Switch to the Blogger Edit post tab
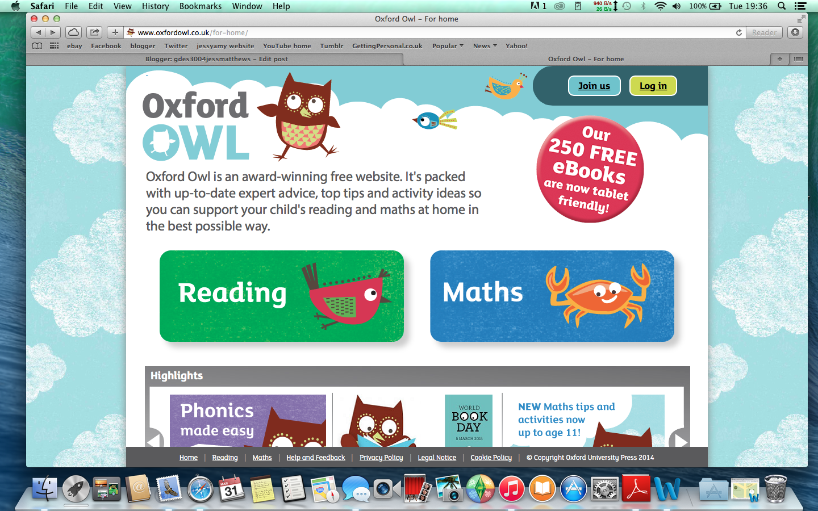The width and height of the screenshot is (818, 511). (216, 59)
